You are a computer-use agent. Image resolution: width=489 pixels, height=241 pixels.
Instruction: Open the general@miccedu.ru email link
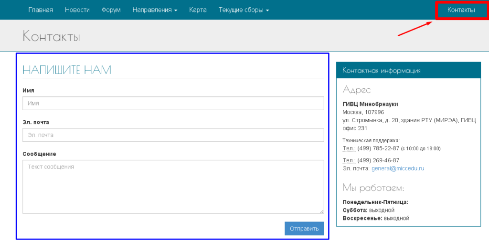coord(398,168)
